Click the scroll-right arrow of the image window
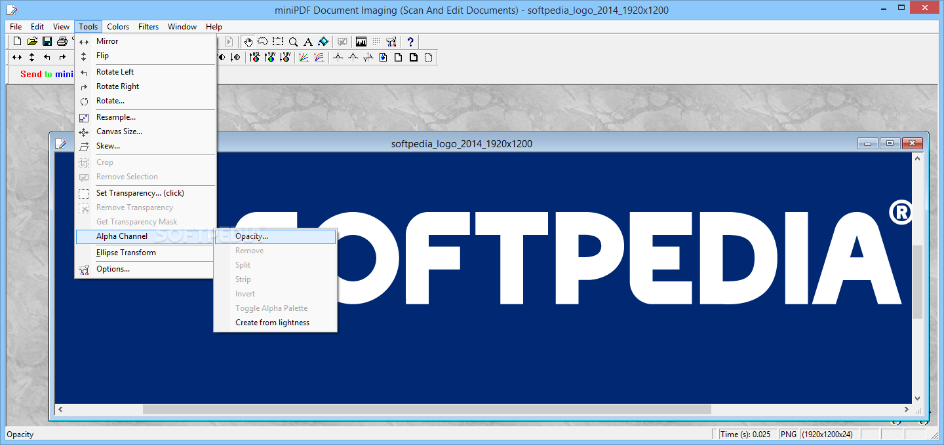Screen dimensions: 944x445 coord(907,409)
